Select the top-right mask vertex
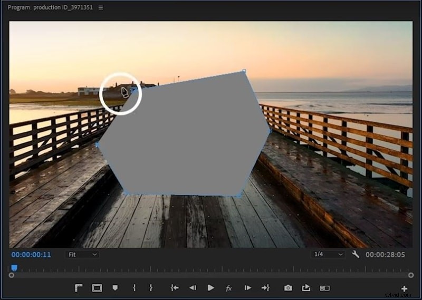422x300 pixels. click(x=244, y=71)
